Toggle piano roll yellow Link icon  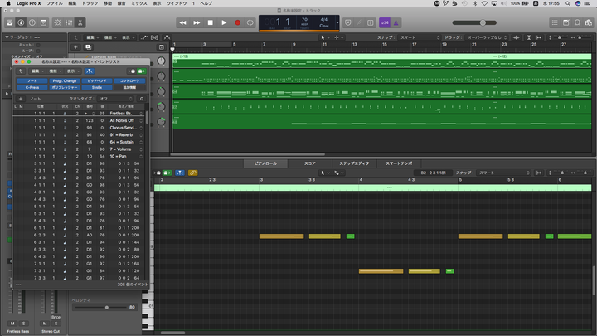192,173
